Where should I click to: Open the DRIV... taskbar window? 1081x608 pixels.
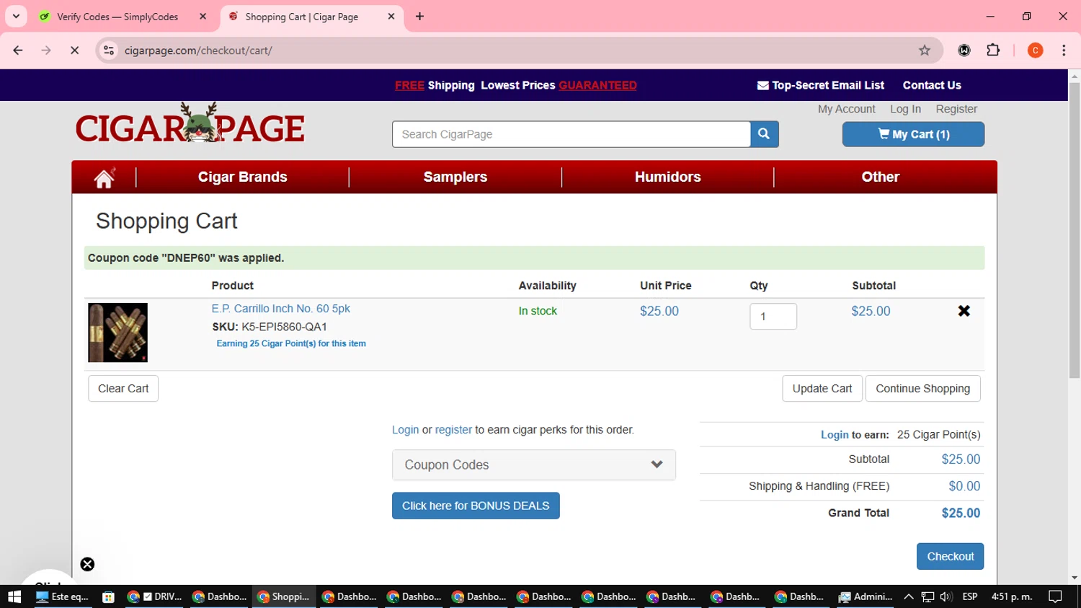[155, 596]
